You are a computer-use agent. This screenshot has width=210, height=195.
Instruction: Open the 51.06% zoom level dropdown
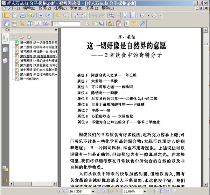(x=145, y=192)
